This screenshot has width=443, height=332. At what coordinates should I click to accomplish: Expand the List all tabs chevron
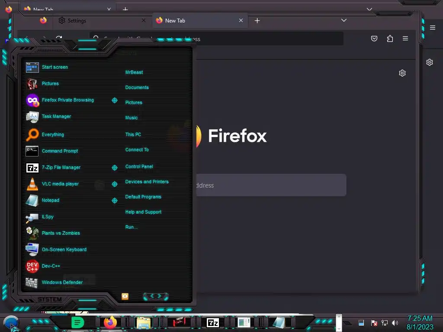344,20
